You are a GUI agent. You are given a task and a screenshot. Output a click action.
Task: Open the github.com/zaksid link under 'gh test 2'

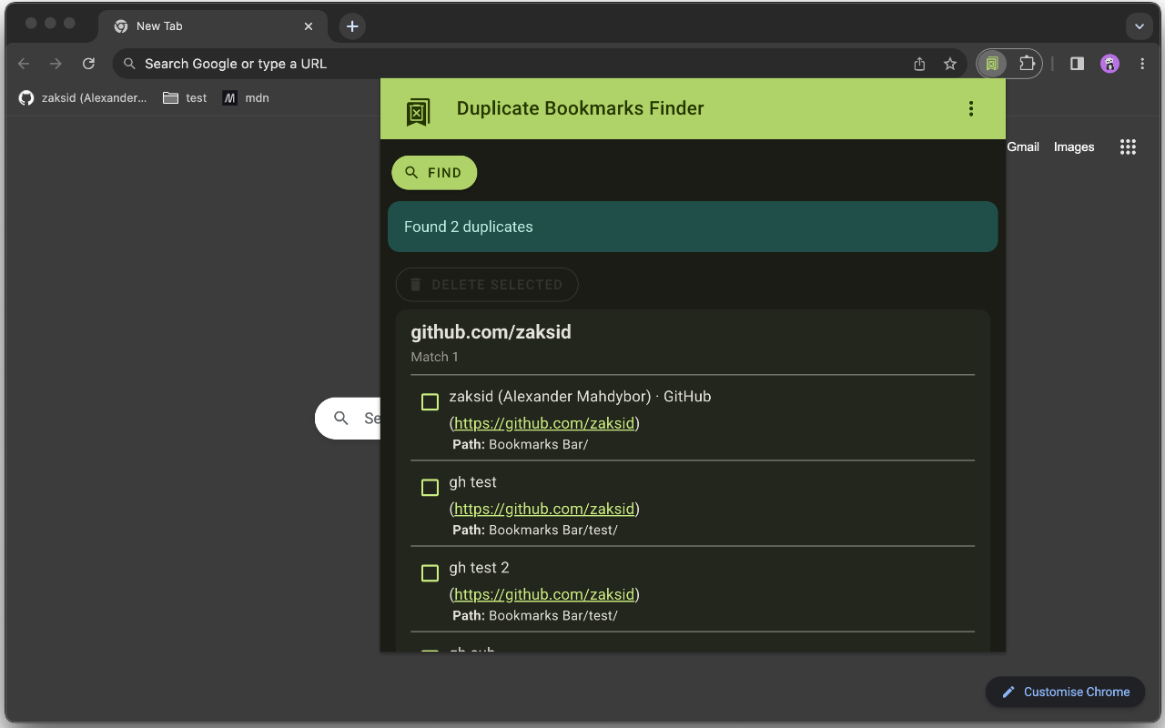(x=544, y=594)
